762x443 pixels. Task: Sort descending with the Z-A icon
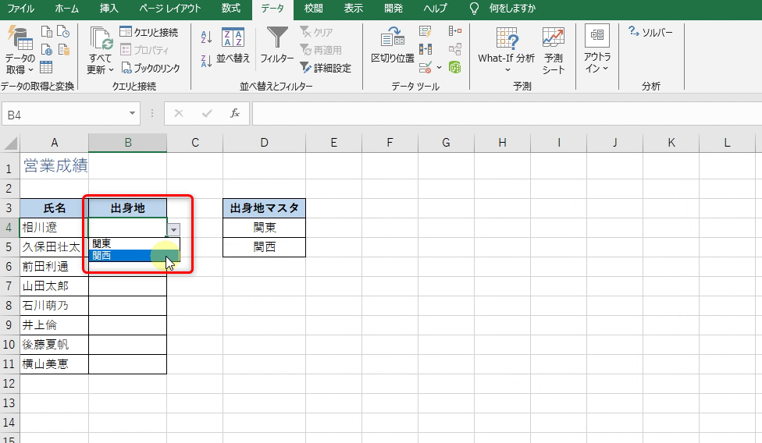point(206,61)
